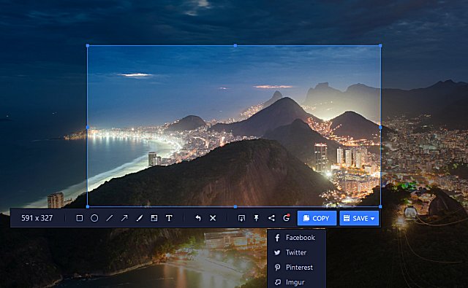Screen dimensions: 468x288
Task: Select the arrow drawing tool
Action: point(124,218)
